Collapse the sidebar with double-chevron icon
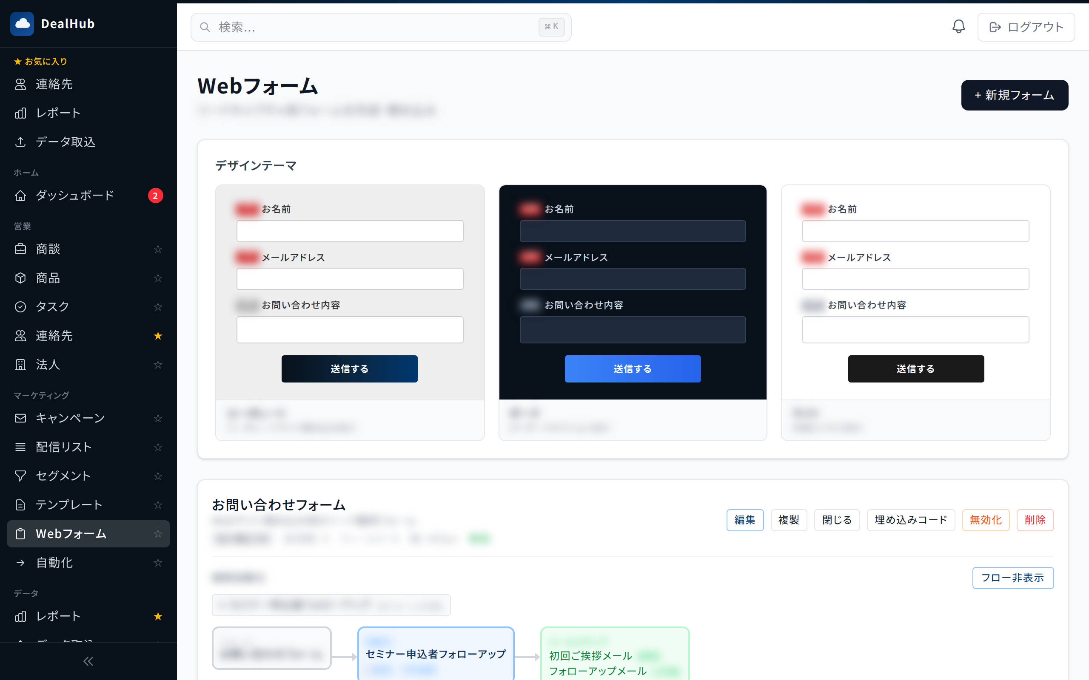 point(88,660)
